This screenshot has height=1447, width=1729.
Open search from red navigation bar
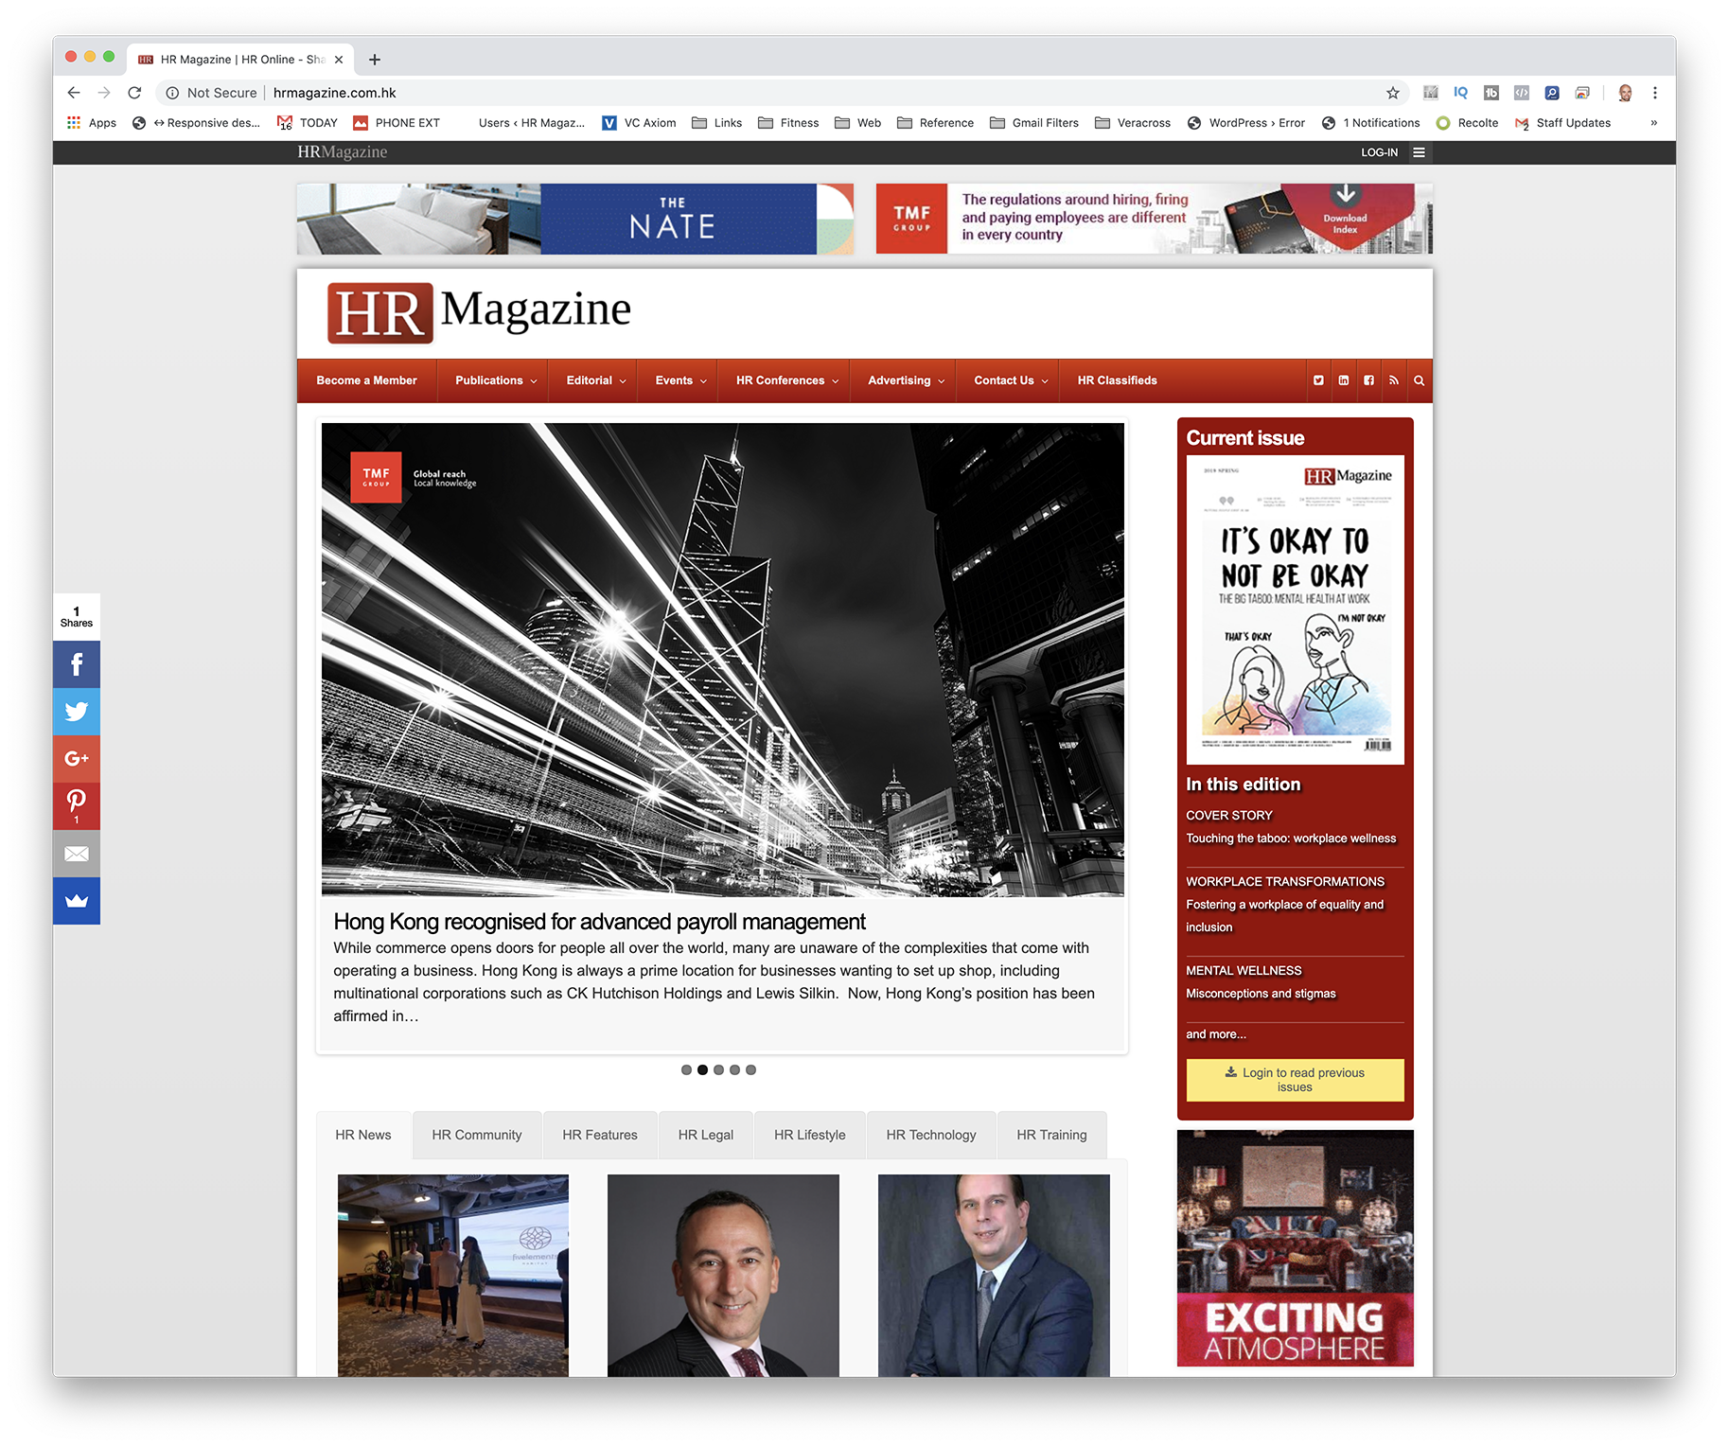pos(1419,380)
